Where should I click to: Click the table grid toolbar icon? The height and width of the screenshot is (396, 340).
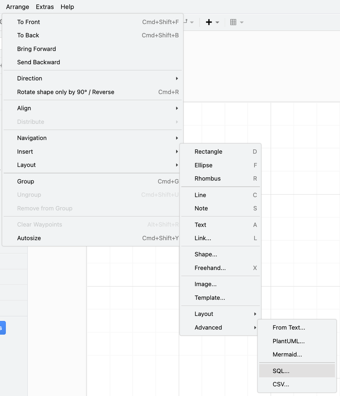[233, 22]
